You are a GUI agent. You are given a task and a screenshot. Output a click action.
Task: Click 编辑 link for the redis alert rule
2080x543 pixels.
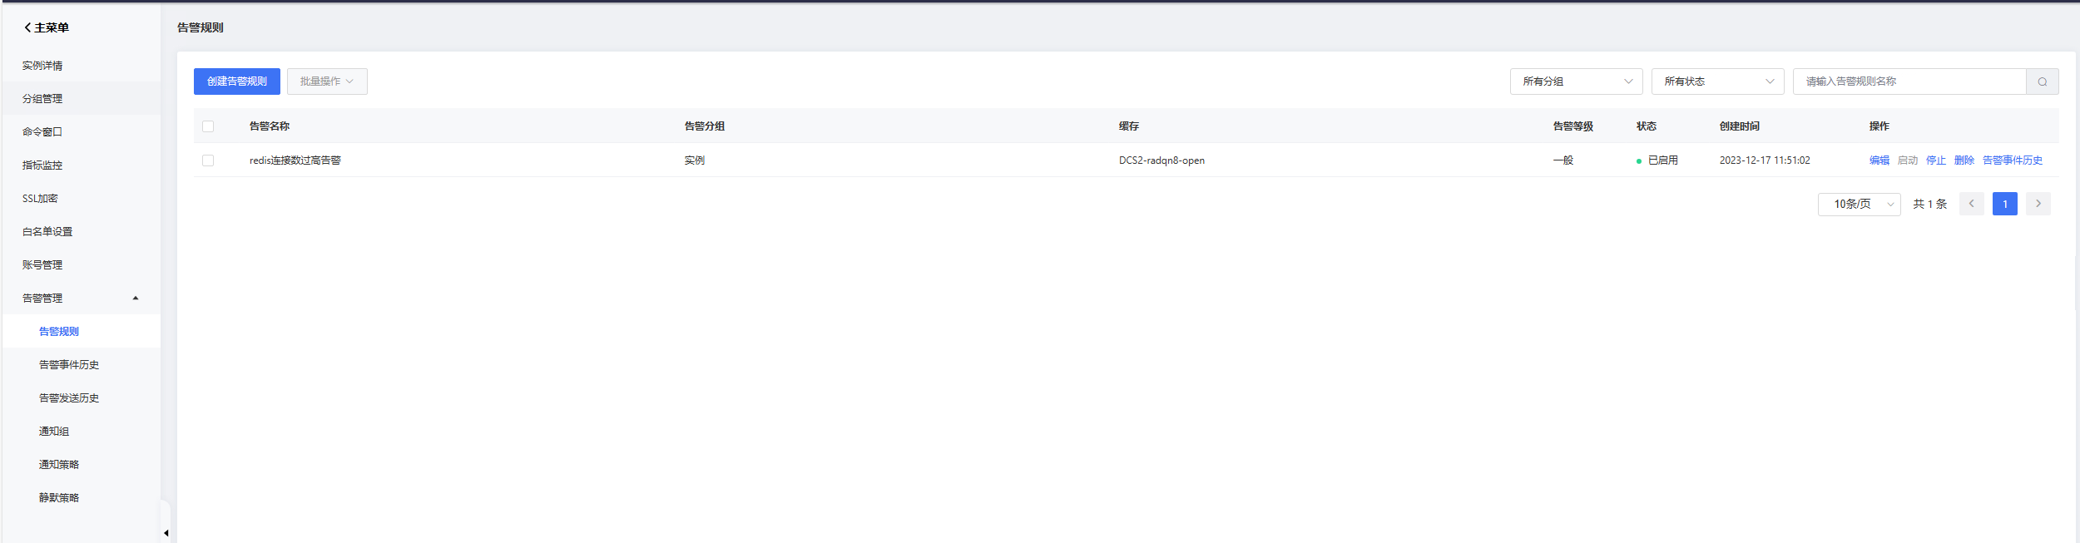pos(1879,160)
